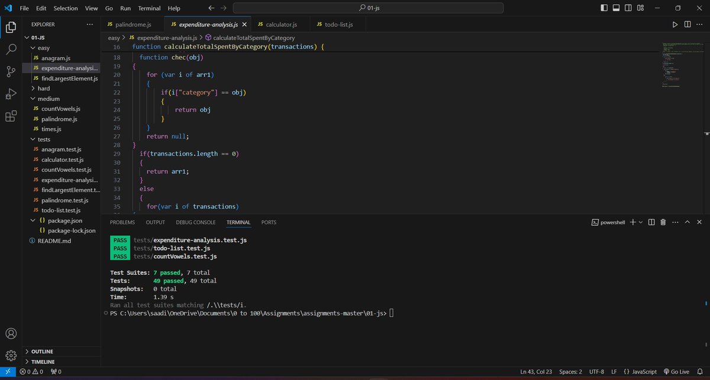Split the terminal panel
710x380 pixels.
coord(651,222)
